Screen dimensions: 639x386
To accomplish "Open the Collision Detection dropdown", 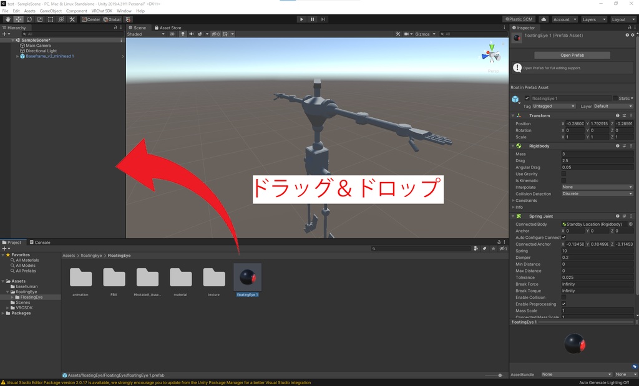I will [596, 194].
